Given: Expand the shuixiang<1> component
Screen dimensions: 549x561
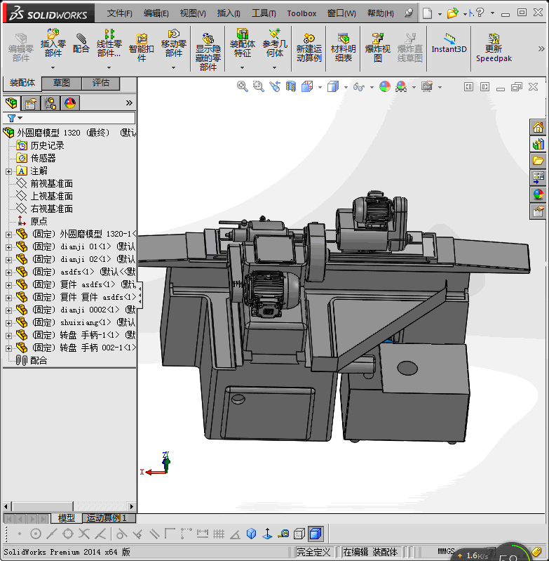Looking at the screenshot, I should point(8,323).
